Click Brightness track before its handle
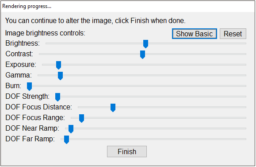Viewport: 256px width, 167px height. click(94, 43)
